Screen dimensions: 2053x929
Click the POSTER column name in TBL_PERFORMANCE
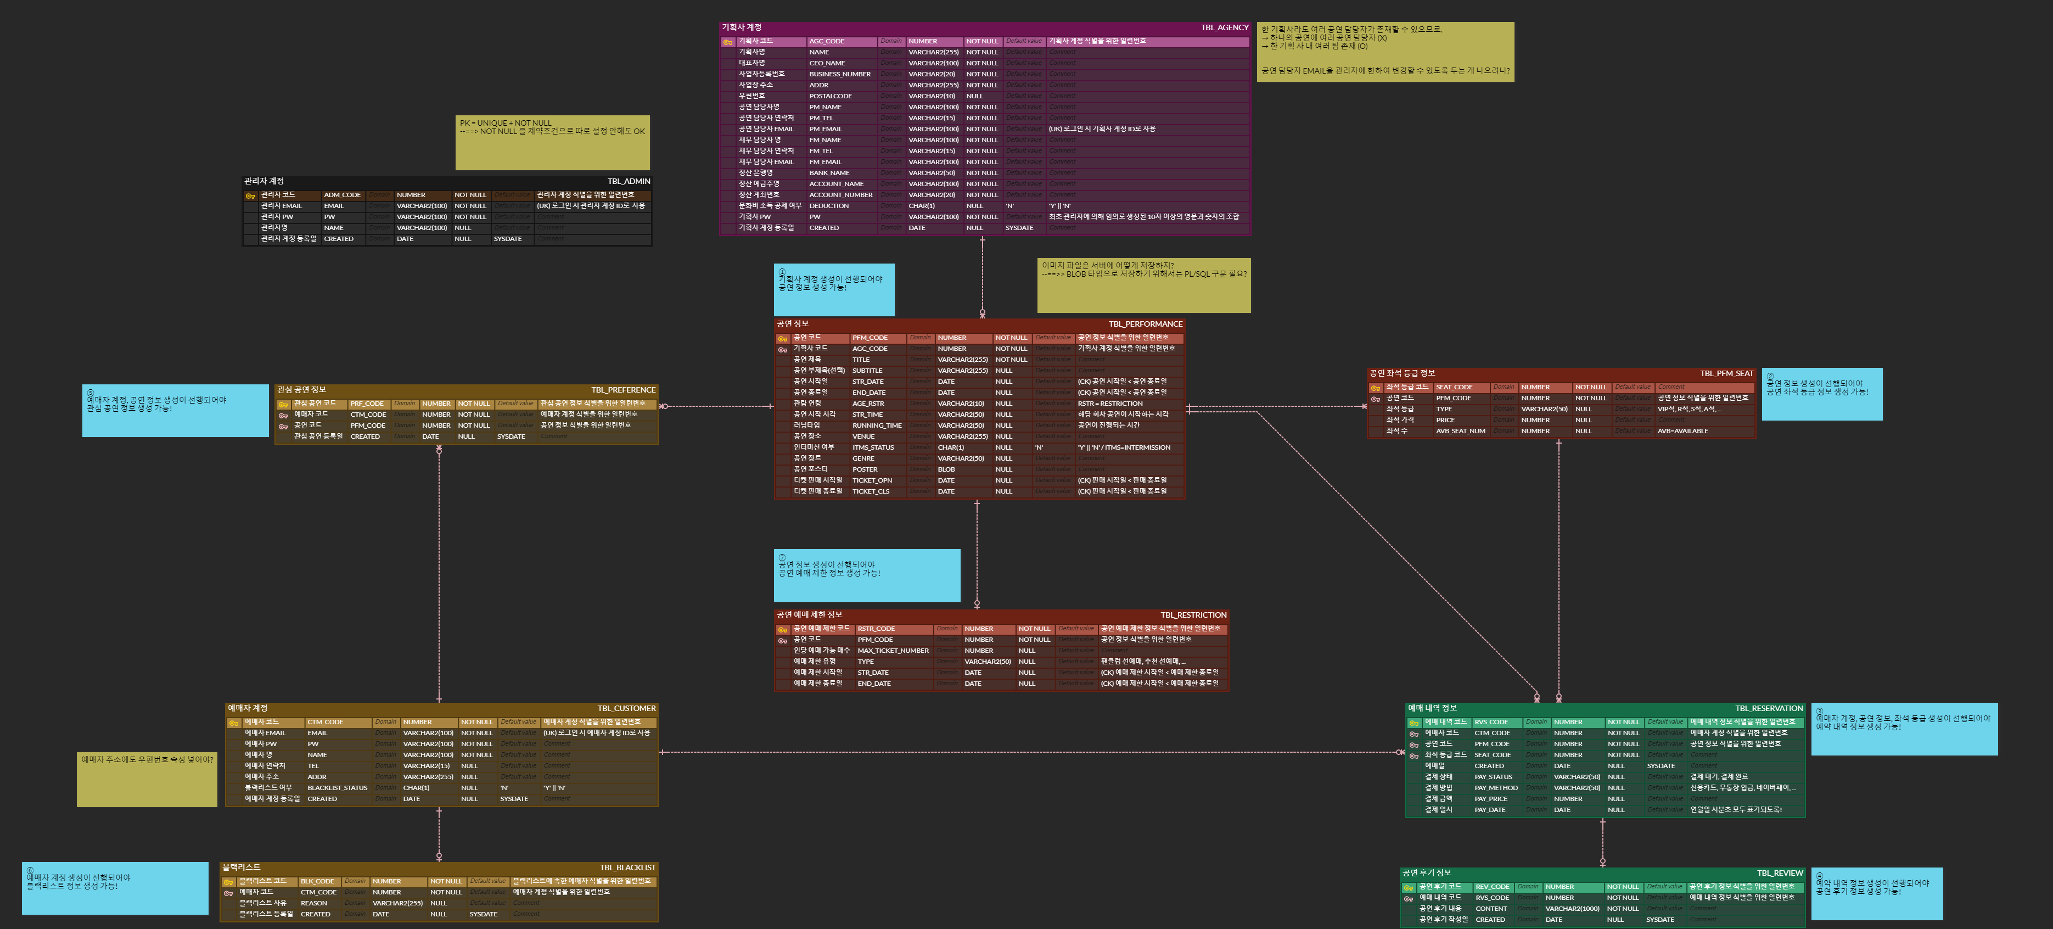pos(865,469)
